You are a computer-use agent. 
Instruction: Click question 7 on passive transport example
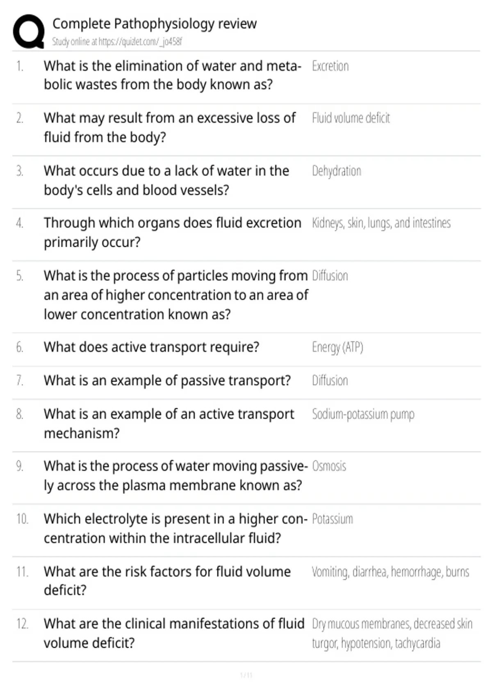click(x=167, y=381)
